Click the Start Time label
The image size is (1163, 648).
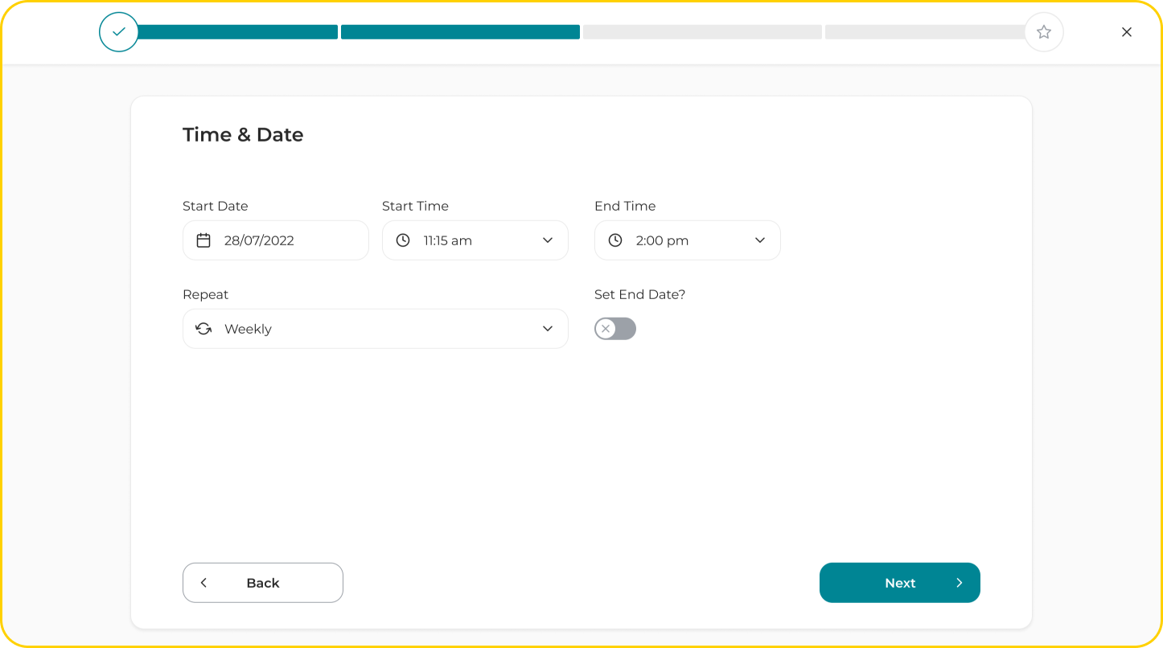[x=415, y=206]
